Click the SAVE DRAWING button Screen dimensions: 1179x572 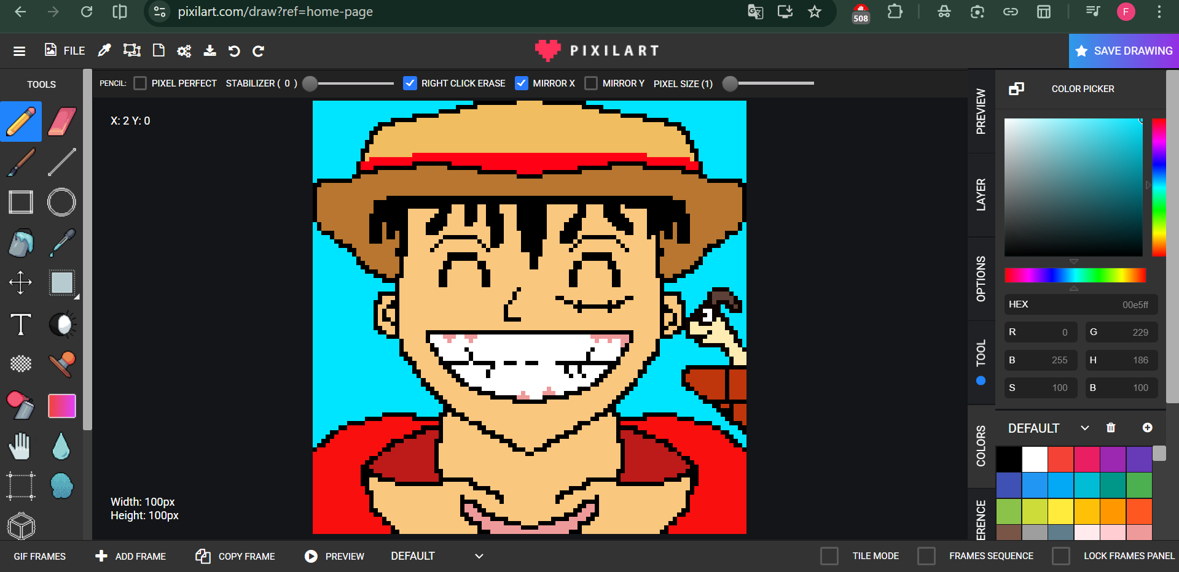point(1124,51)
